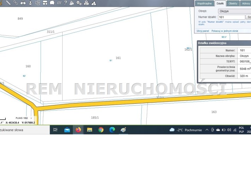
Task: Click the chain link icon in the toolbar
Action: pos(15,3)
